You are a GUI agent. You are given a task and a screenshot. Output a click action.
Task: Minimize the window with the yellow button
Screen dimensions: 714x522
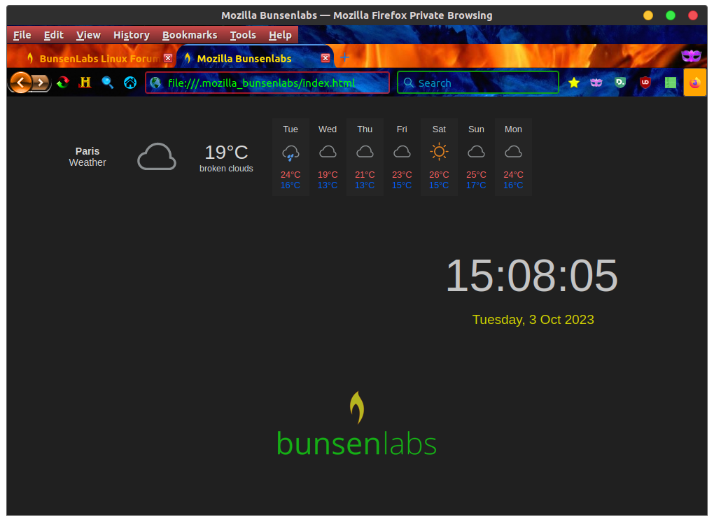tap(648, 15)
